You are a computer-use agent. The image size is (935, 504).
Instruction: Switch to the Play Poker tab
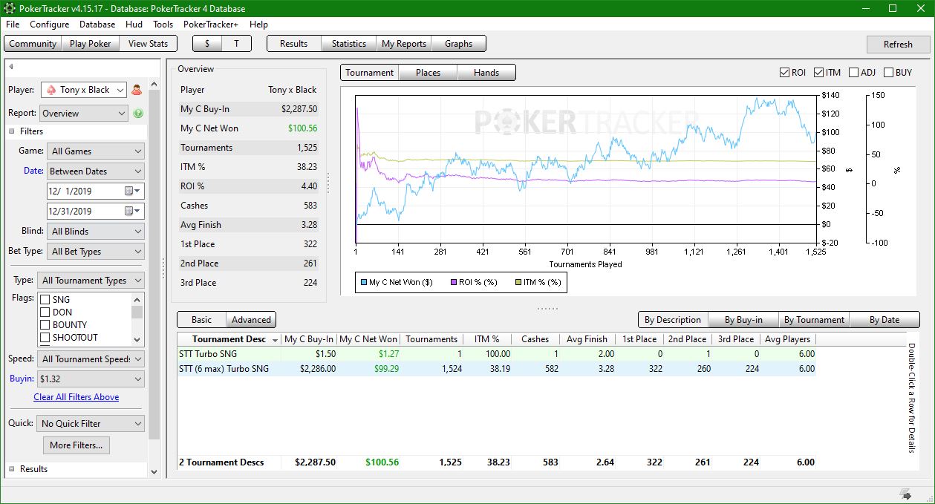point(90,44)
